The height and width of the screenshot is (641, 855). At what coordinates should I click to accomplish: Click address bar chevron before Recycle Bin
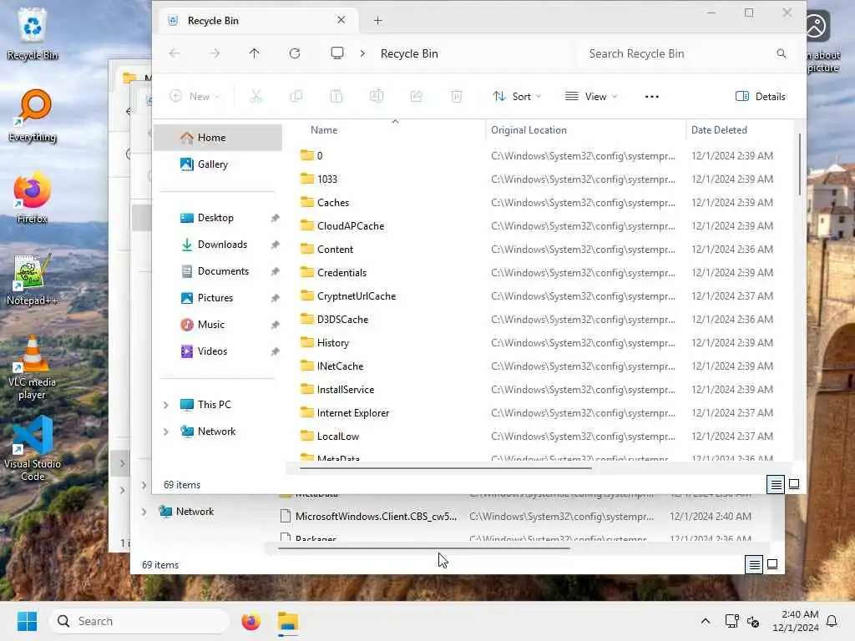click(x=362, y=53)
